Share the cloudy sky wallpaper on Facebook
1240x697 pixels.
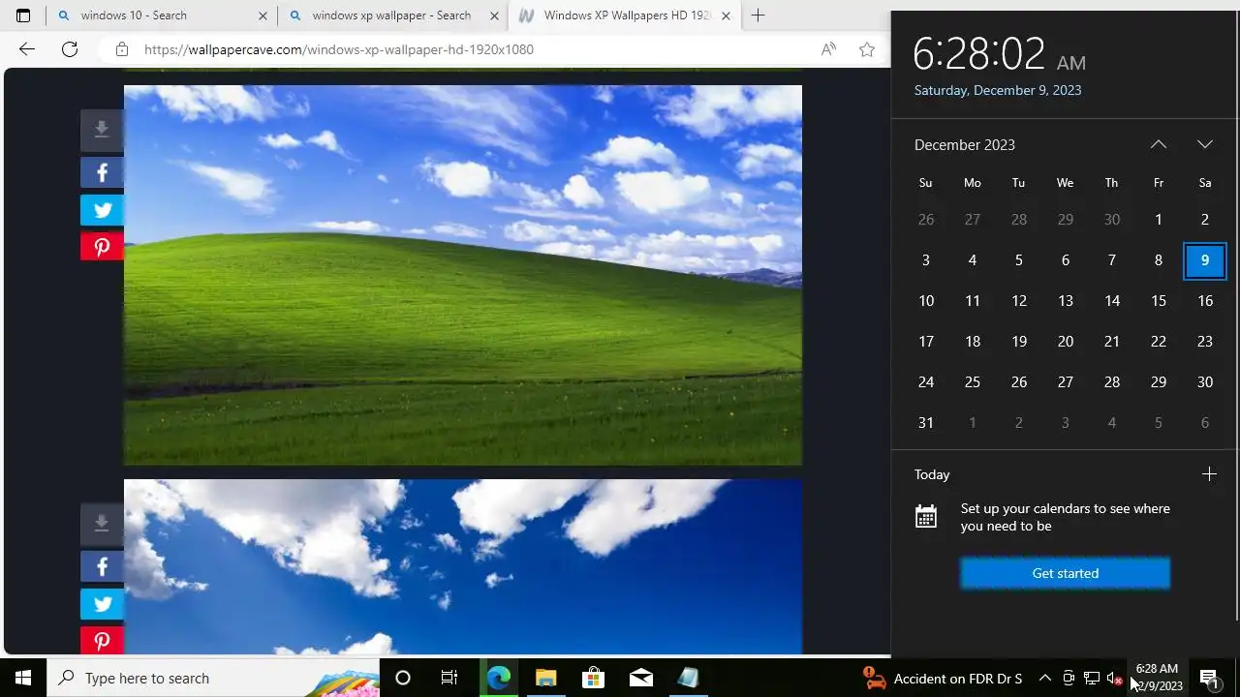pyautogui.click(x=102, y=566)
